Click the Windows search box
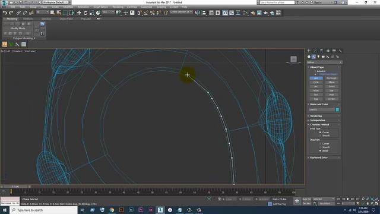This screenshot has width=380, height=214. 43,210
